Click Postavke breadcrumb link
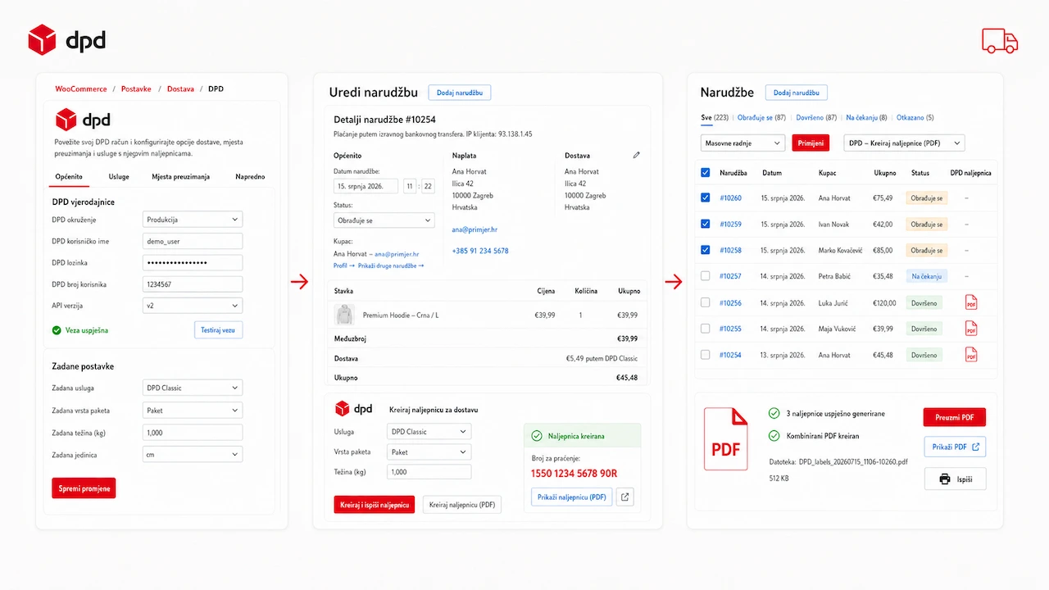This screenshot has height=590, width=1049. click(x=136, y=88)
